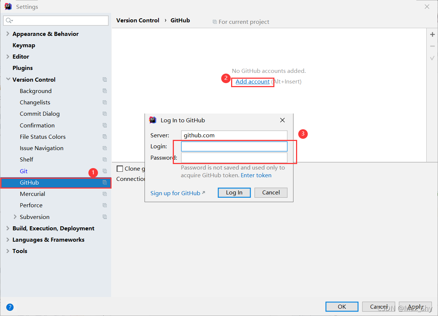Expand the Subversion node
Image resolution: width=438 pixels, height=316 pixels.
click(15, 217)
